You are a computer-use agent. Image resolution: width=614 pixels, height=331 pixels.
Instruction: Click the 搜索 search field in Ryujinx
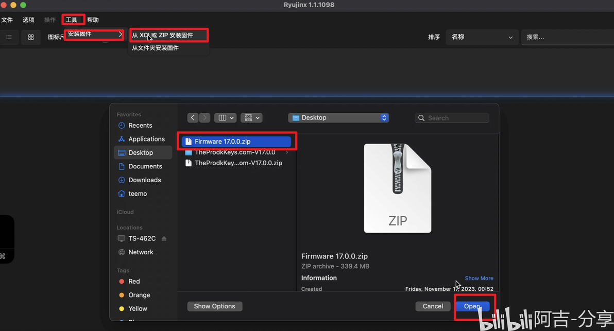[x=568, y=37]
